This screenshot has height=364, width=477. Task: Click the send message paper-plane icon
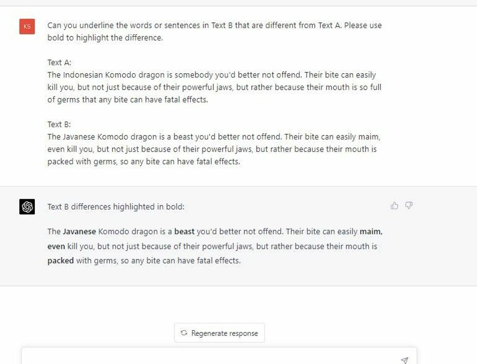pos(404,360)
